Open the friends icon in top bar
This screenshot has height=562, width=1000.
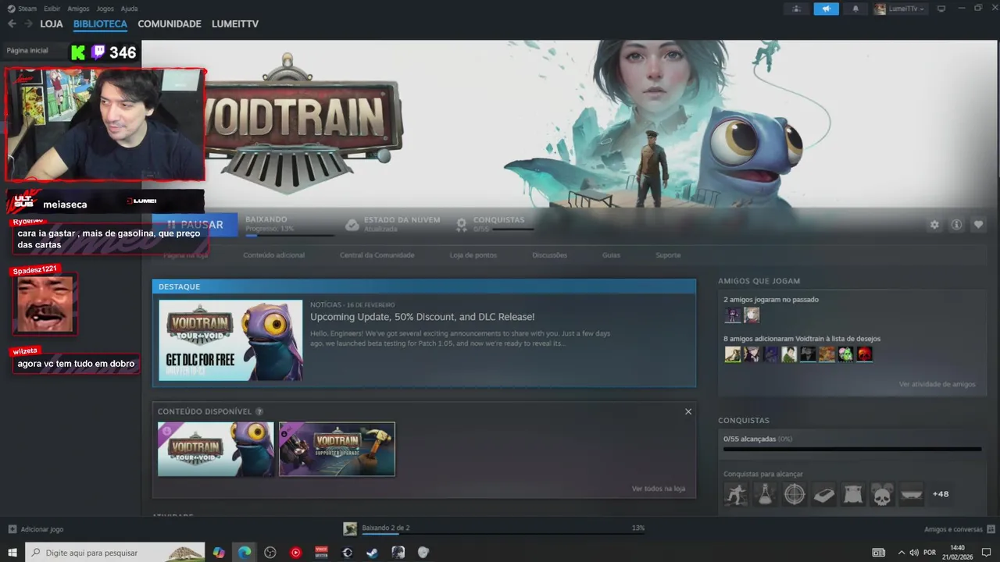797,9
